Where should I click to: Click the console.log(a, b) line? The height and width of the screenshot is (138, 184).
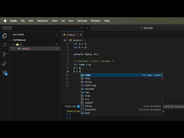86,54
